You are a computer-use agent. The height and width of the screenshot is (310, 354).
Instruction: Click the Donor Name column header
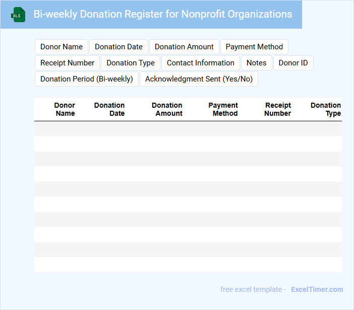(x=65, y=109)
